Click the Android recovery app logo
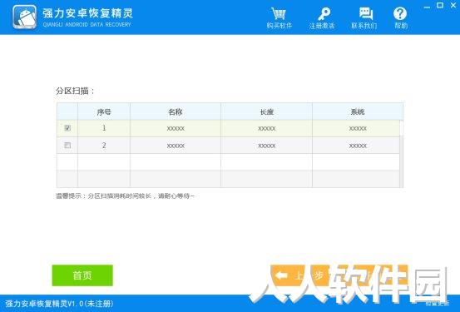 coord(24,17)
